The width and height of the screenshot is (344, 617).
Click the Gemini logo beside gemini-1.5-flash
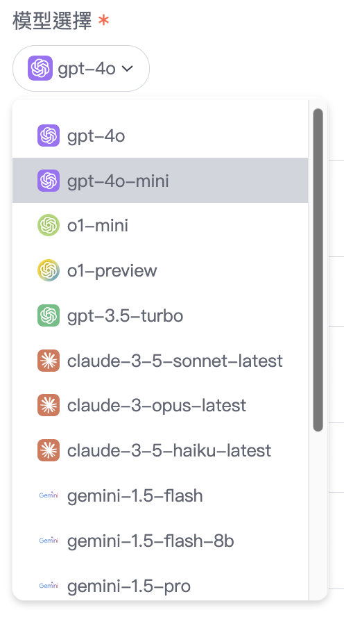tap(49, 495)
